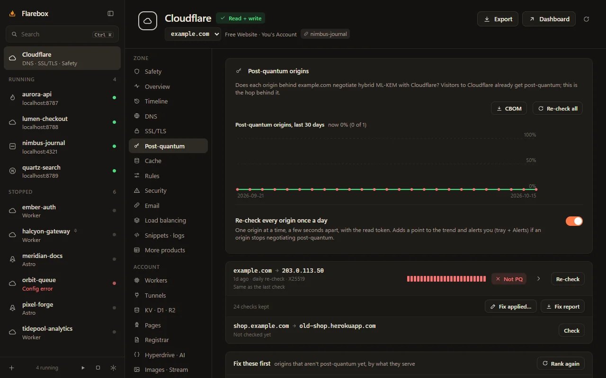Viewport: 606px width, 378px height.
Task: Disable daily re-check toggle
Action: click(574, 221)
